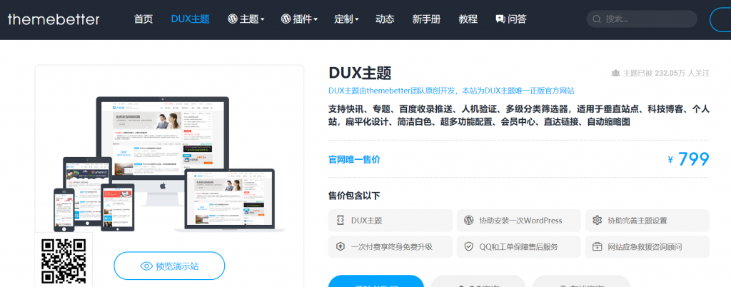Click the 网站应急救援咨询顾问 item
This screenshot has width=731, height=287.
pyautogui.click(x=647, y=247)
